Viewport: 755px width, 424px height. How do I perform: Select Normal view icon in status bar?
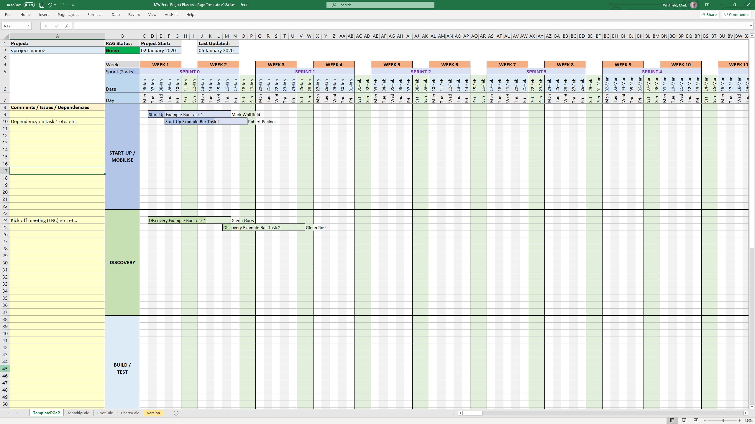tap(673, 420)
